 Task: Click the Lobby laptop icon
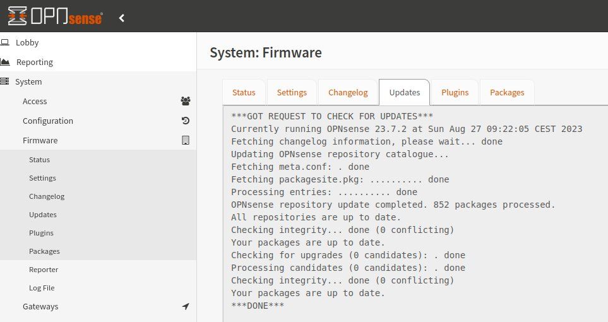(x=4, y=42)
